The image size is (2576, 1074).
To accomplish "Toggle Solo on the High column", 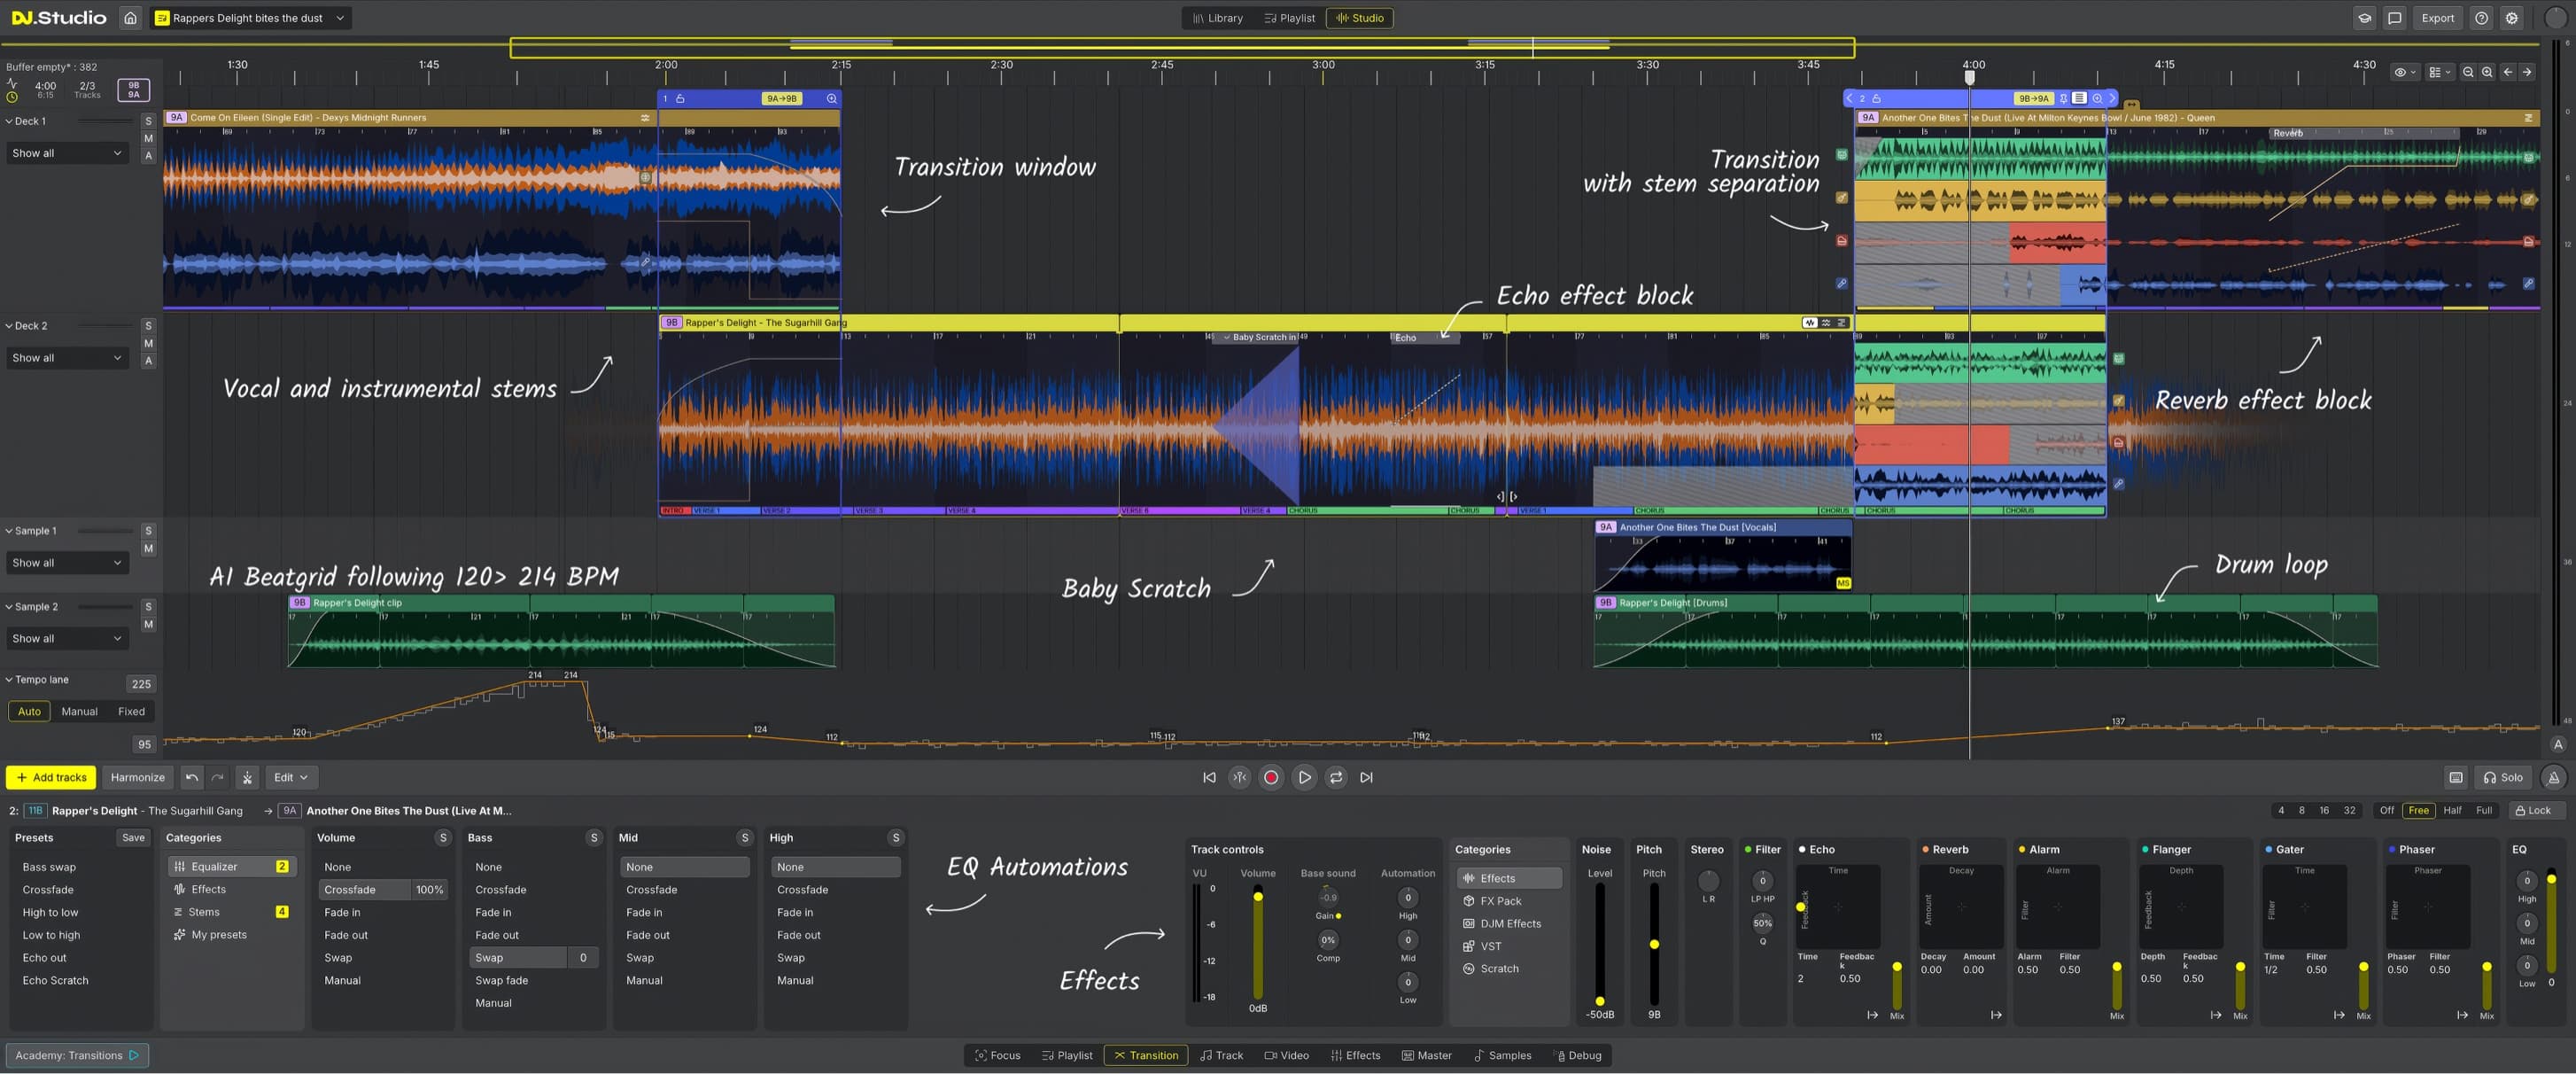I will (896, 838).
